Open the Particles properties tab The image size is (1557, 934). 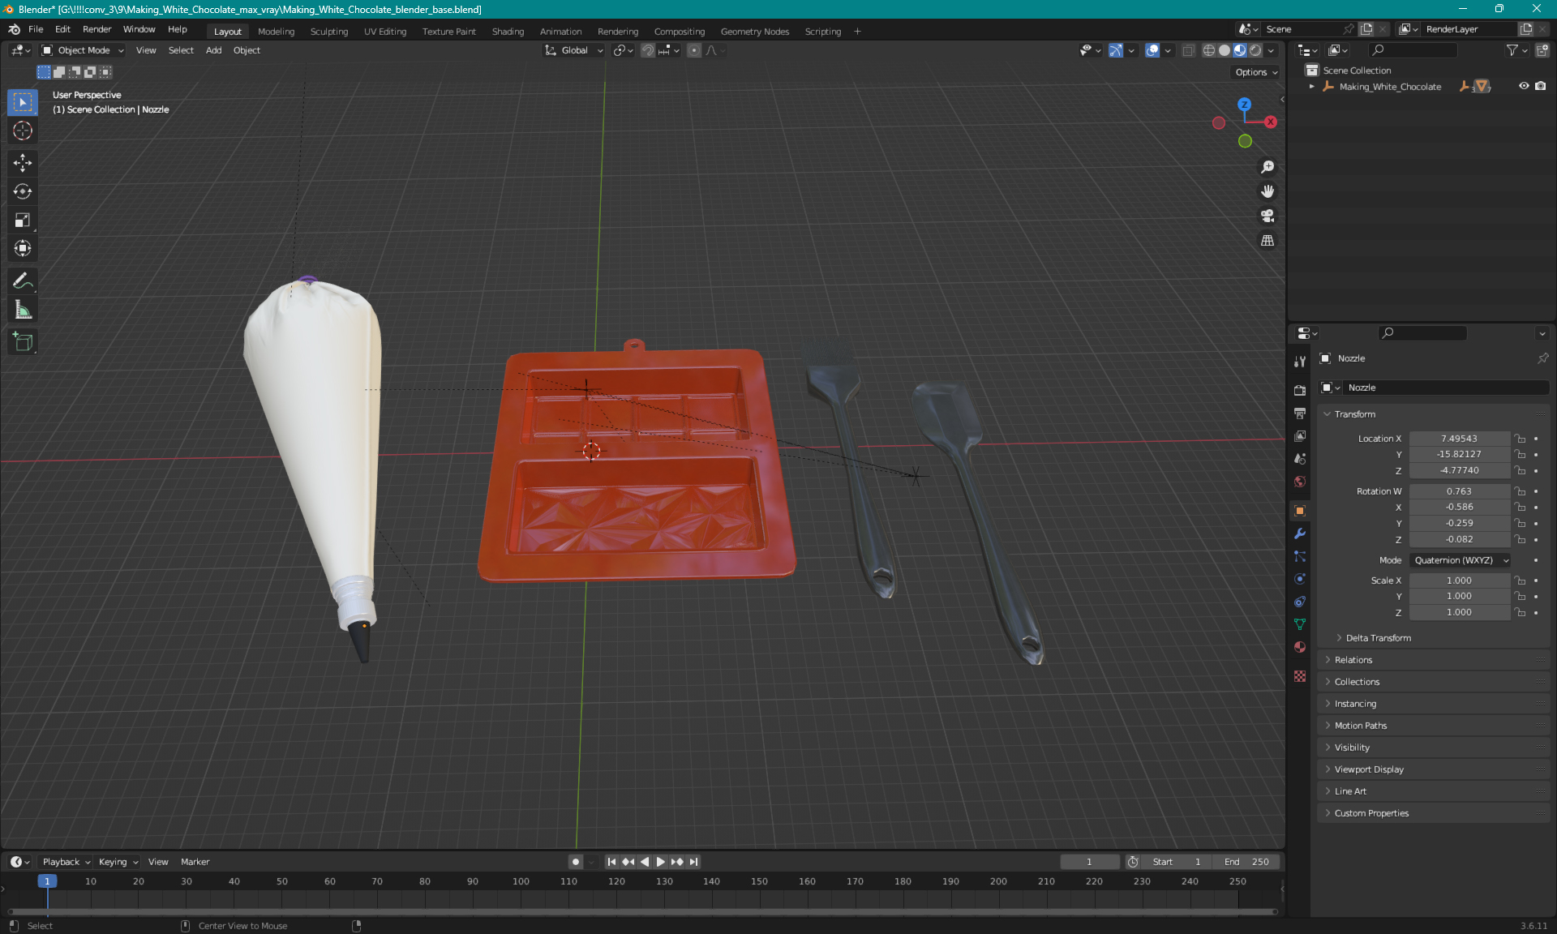click(x=1300, y=556)
